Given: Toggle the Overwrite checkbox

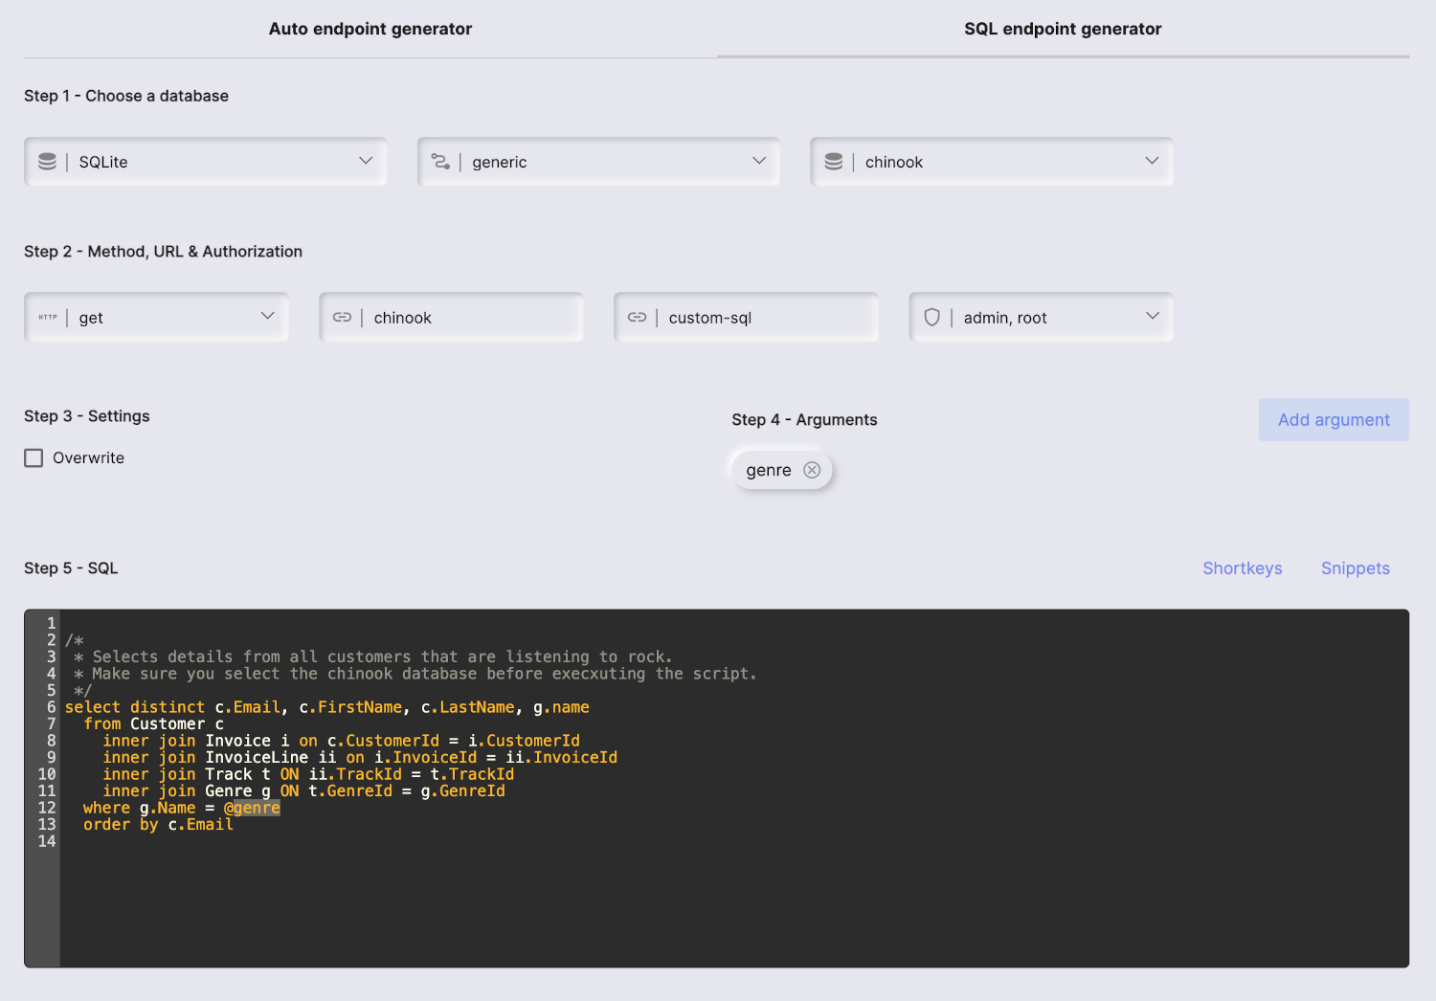Looking at the screenshot, I should 34,458.
